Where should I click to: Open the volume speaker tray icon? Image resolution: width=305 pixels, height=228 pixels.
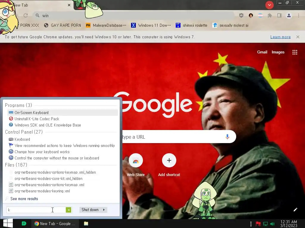coord(272,224)
